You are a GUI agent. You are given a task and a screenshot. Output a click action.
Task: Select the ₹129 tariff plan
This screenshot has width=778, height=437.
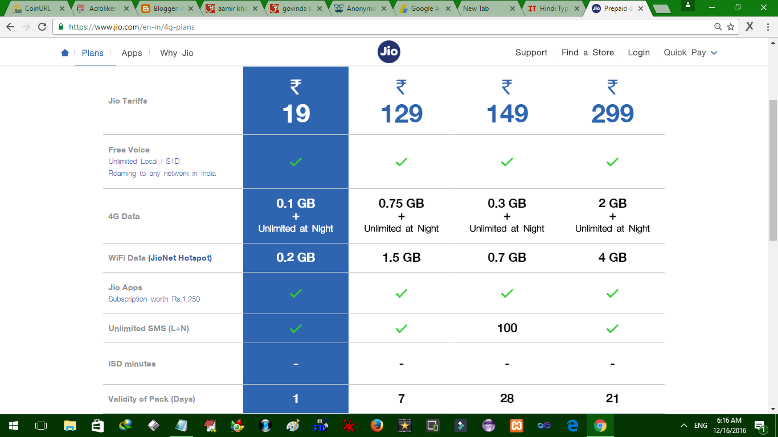[x=402, y=101]
